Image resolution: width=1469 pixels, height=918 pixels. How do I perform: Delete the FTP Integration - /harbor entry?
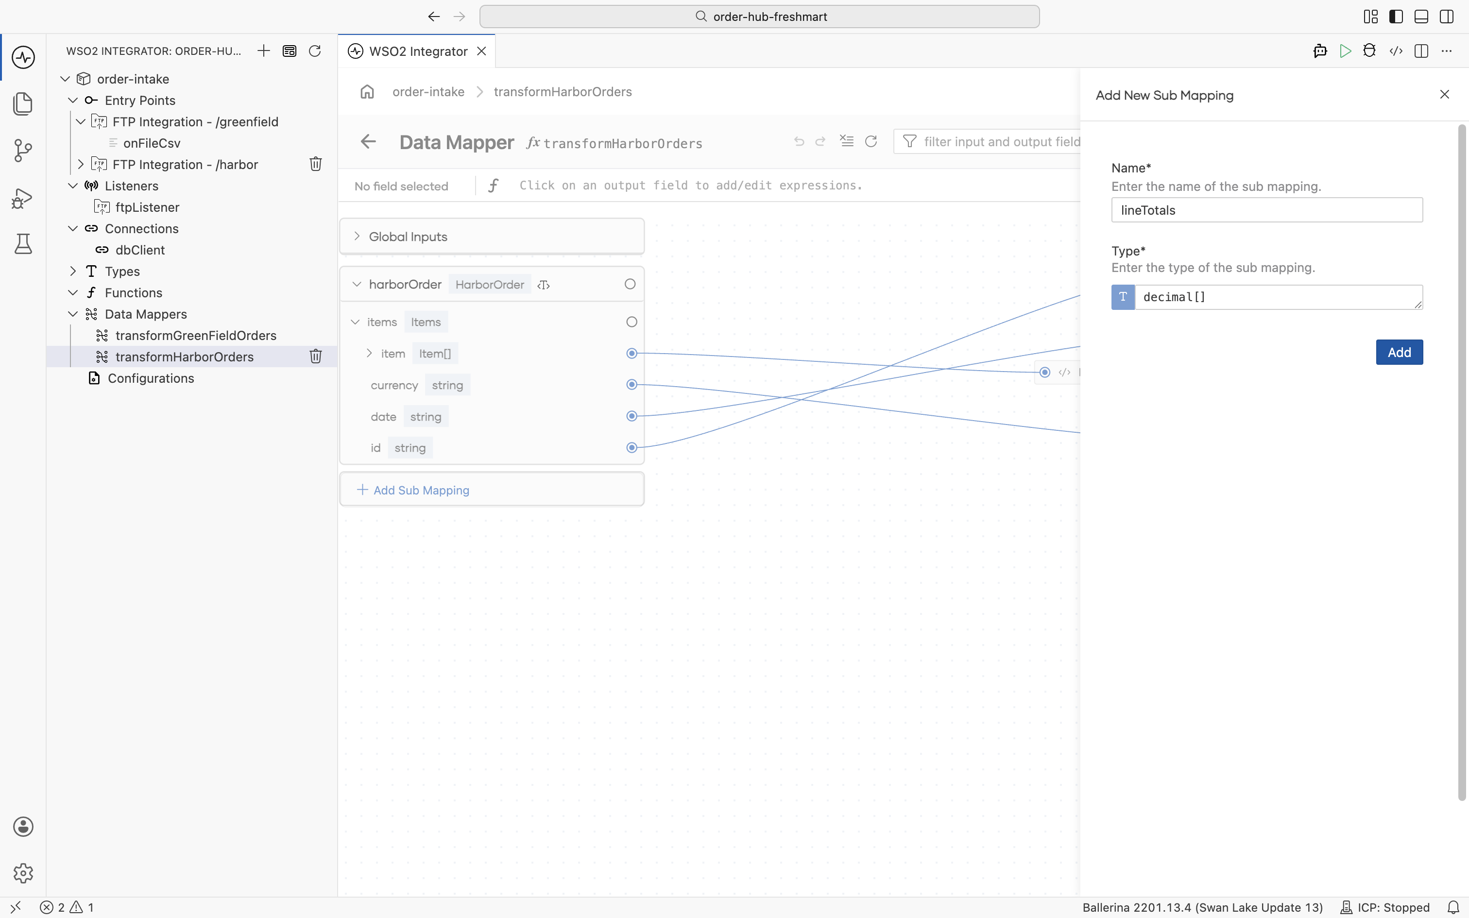[x=316, y=164]
